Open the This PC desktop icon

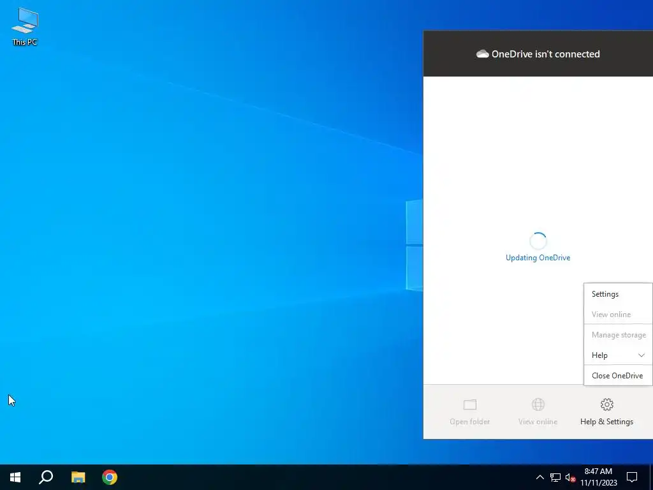(25, 26)
